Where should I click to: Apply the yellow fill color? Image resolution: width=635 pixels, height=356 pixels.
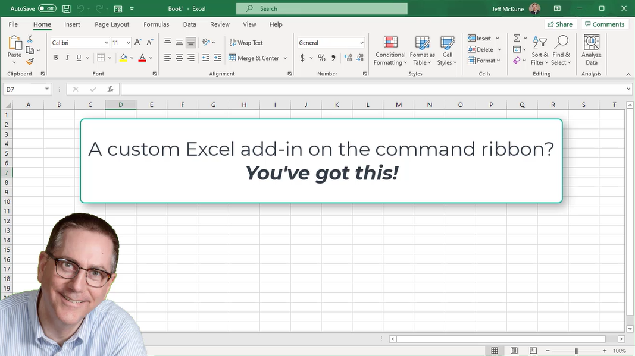pos(124,58)
